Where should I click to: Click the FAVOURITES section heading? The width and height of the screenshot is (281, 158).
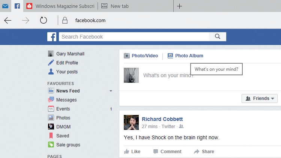click(x=60, y=83)
